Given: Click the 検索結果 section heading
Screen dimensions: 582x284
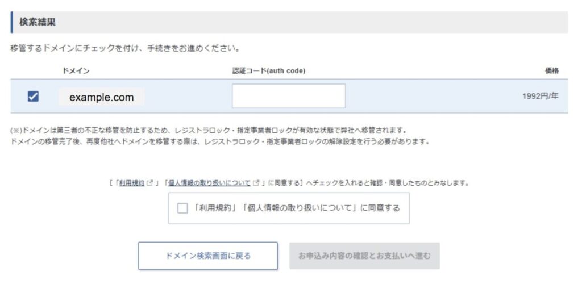Looking at the screenshot, I should pyautogui.click(x=38, y=22).
